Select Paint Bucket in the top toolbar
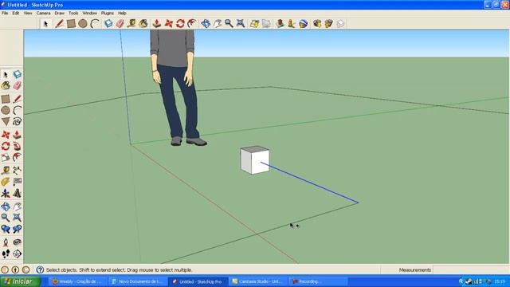 (143, 23)
